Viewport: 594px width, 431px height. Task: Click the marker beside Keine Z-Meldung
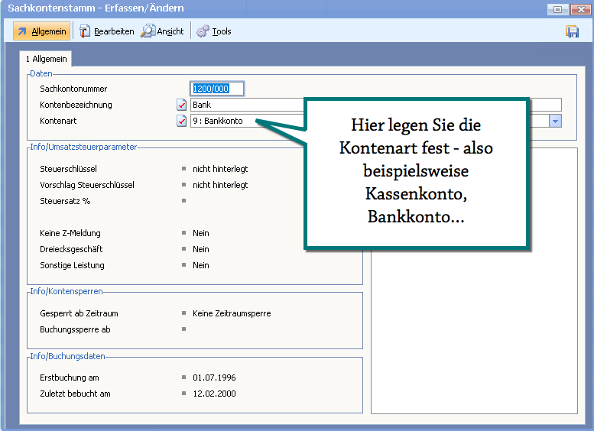pos(183,233)
